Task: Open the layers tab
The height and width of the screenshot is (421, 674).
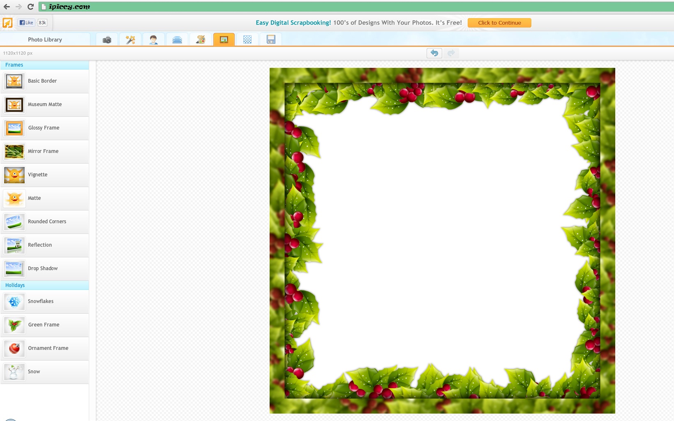Action: coord(177,40)
